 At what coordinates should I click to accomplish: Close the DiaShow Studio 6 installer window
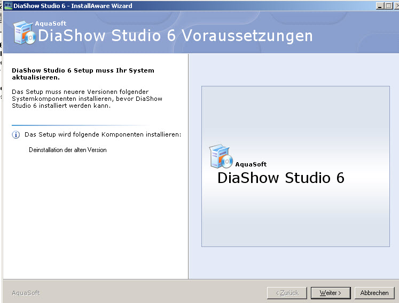(x=396, y=6)
